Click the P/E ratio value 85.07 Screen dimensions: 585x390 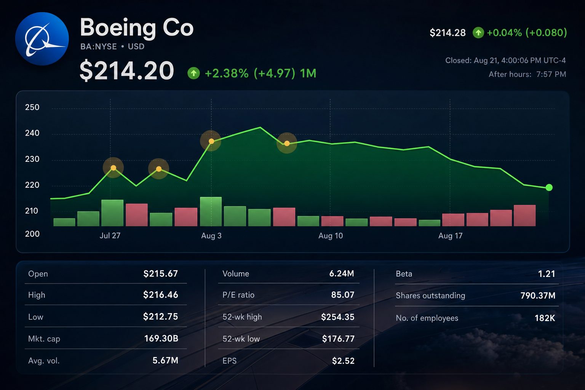tap(343, 295)
